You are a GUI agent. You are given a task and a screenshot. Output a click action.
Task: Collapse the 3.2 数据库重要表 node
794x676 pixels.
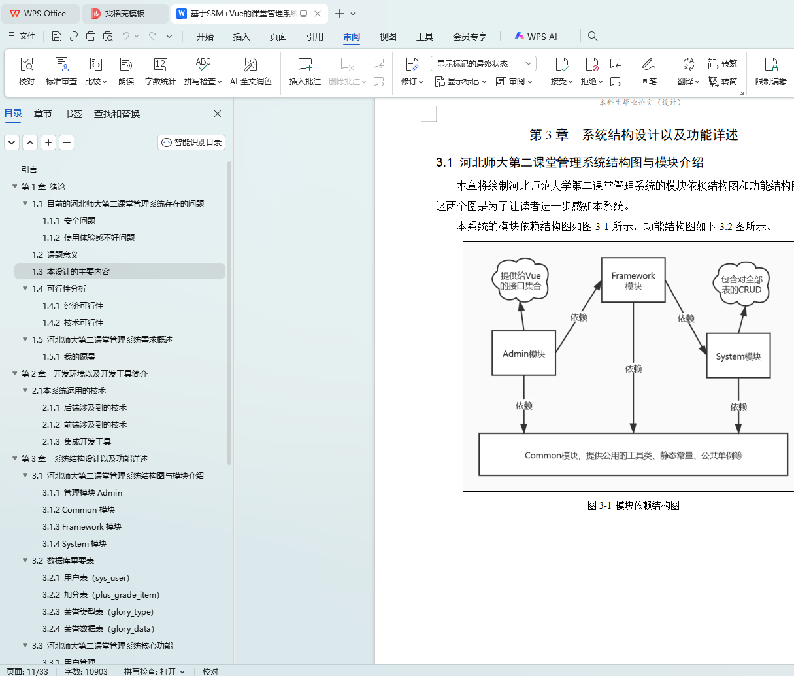coord(25,560)
